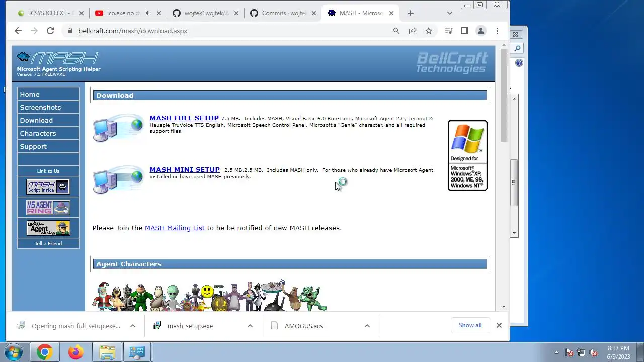Show hidden tray icons arrow

point(556,352)
